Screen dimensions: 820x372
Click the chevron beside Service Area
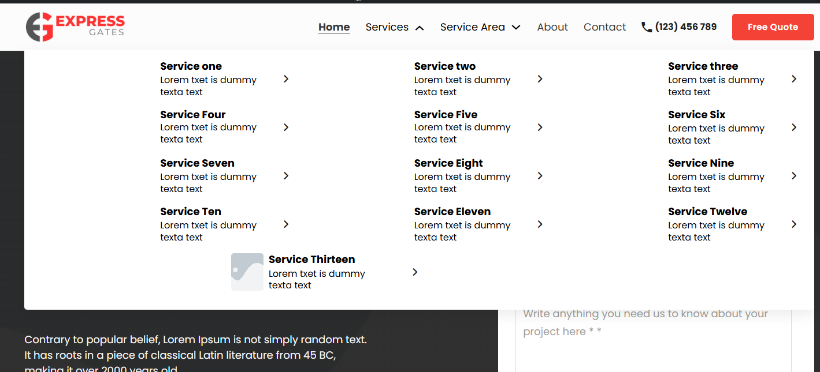click(x=516, y=27)
